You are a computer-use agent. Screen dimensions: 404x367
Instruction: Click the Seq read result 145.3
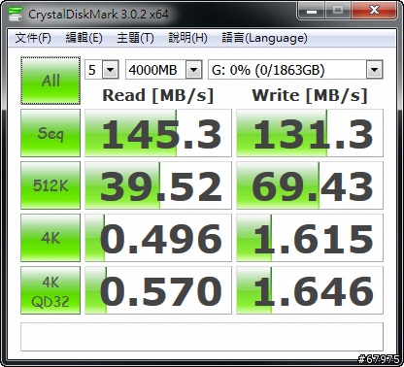coord(158,133)
